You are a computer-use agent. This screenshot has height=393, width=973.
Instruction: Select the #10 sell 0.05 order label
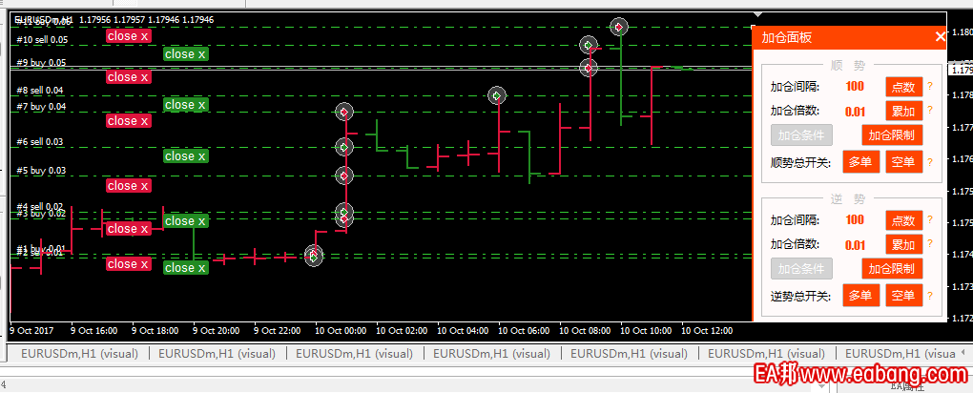(x=42, y=40)
